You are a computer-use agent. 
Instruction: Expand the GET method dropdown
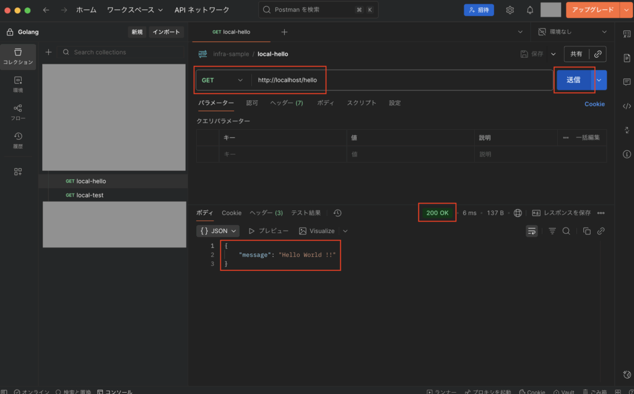tap(223, 80)
